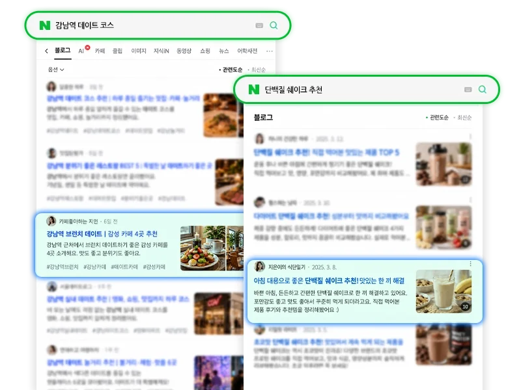Switch to the 카페 tab
This screenshot has width=521, height=390.
(100, 51)
